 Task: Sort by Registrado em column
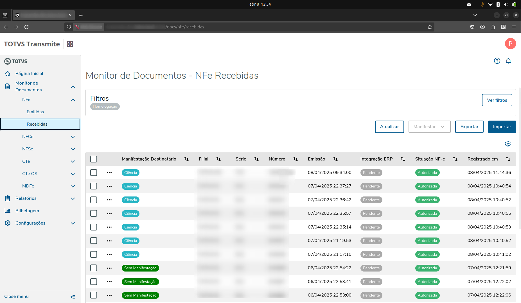(508, 159)
